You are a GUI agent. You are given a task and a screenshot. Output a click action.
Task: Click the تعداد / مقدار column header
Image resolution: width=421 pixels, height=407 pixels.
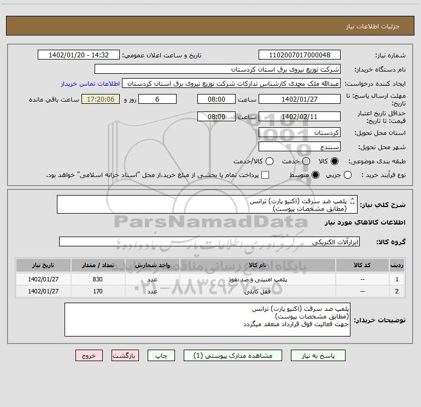(x=98, y=265)
